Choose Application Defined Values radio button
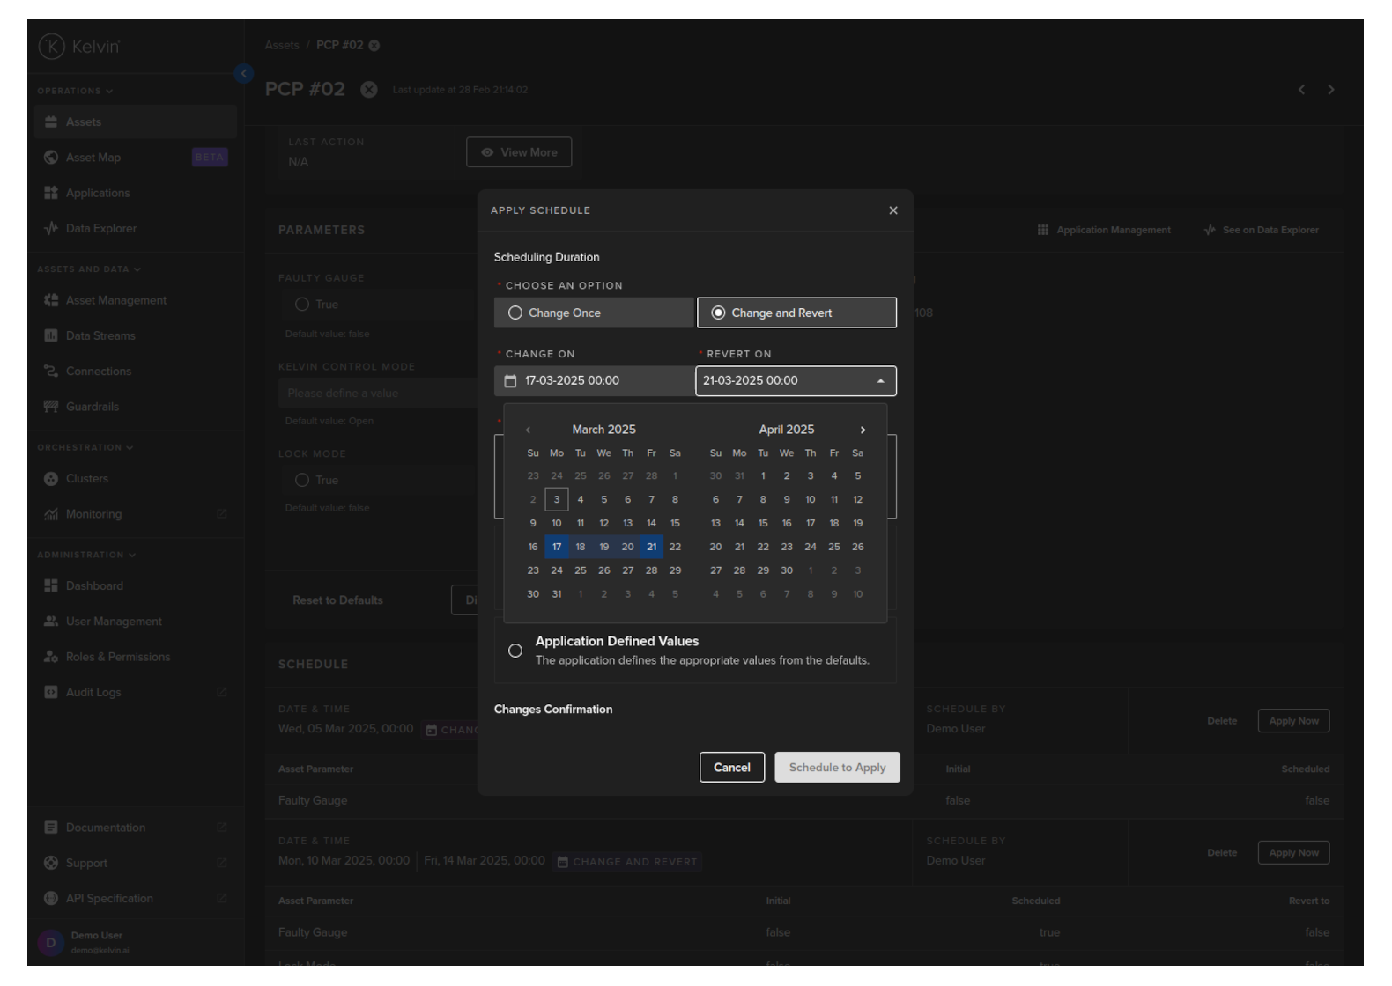 pos(515,651)
